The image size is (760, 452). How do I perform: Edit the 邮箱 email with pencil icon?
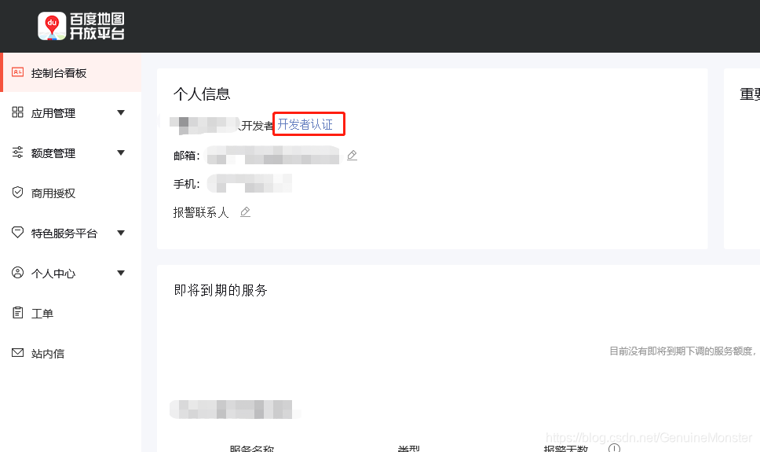[353, 156]
